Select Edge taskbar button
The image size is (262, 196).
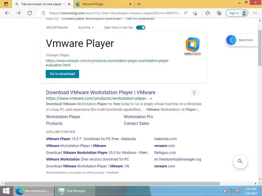click(34, 191)
